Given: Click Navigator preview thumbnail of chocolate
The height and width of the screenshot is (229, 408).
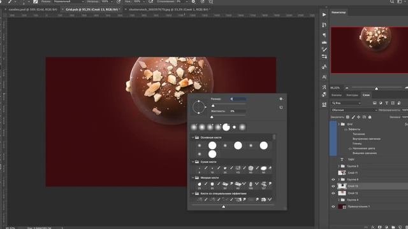Looking at the screenshot, I should [369, 50].
